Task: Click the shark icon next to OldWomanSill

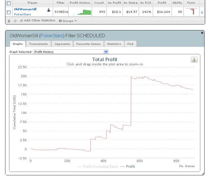Action: (x=49, y=10)
